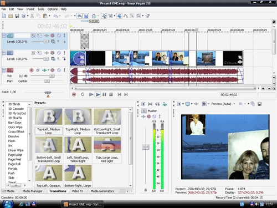Screen dimensions: 277x208
Task: Toggle Automatic Crossfades in toolbar
Action: click(86, 16)
